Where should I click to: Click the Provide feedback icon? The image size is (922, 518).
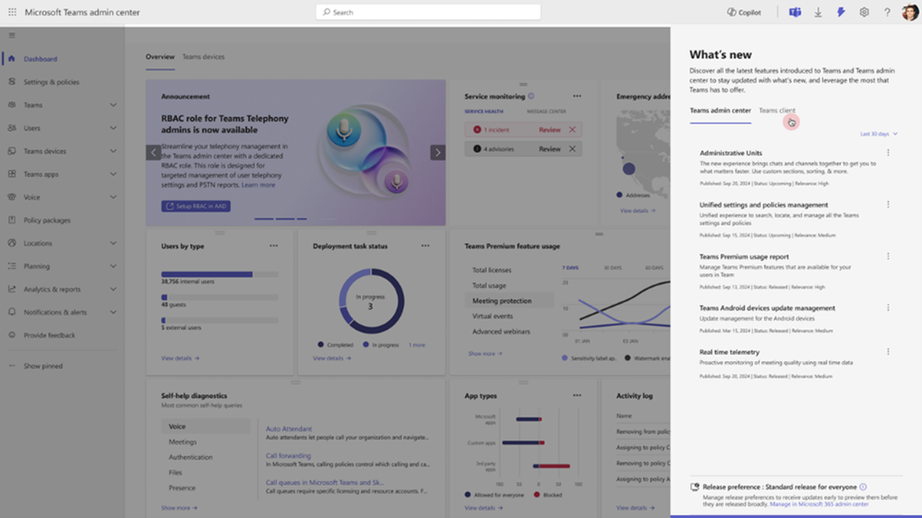click(x=12, y=335)
